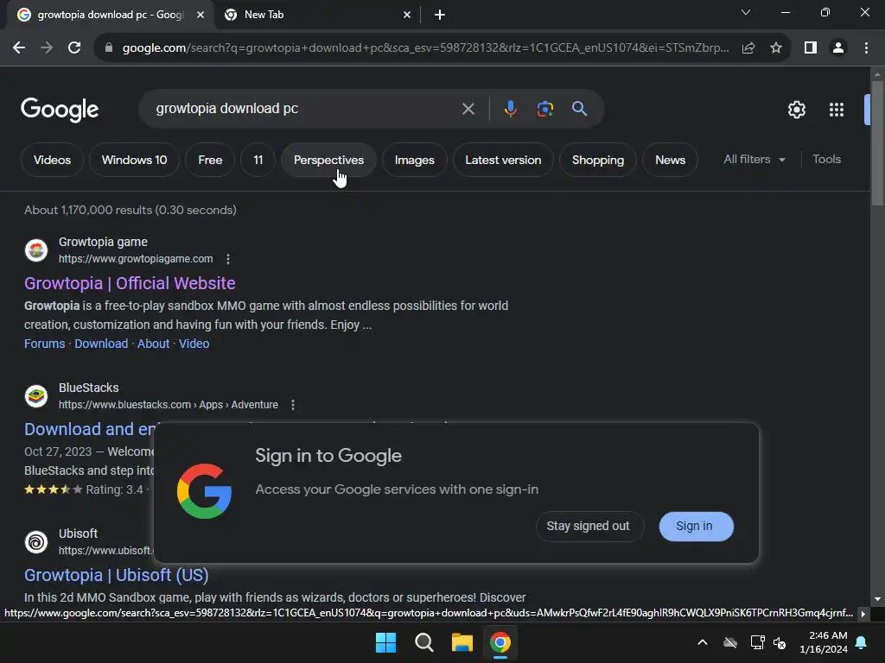Select the Windows 10 filter chip
This screenshot has height=663, width=885.
pyautogui.click(x=134, y=160)
